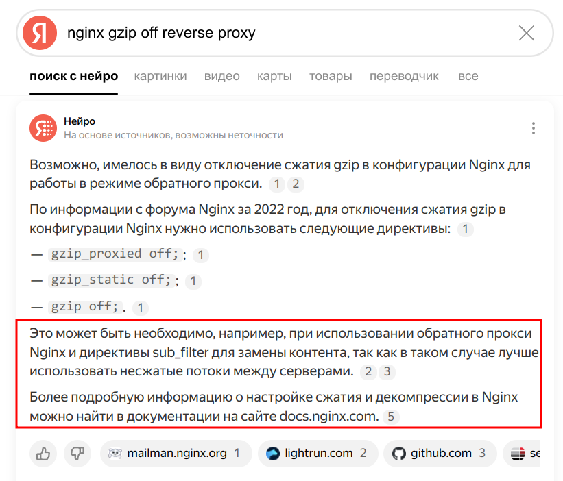Viewport: 563px width, 481px height.
Task: Clear the search query with the X
Action: pos(526,33)
